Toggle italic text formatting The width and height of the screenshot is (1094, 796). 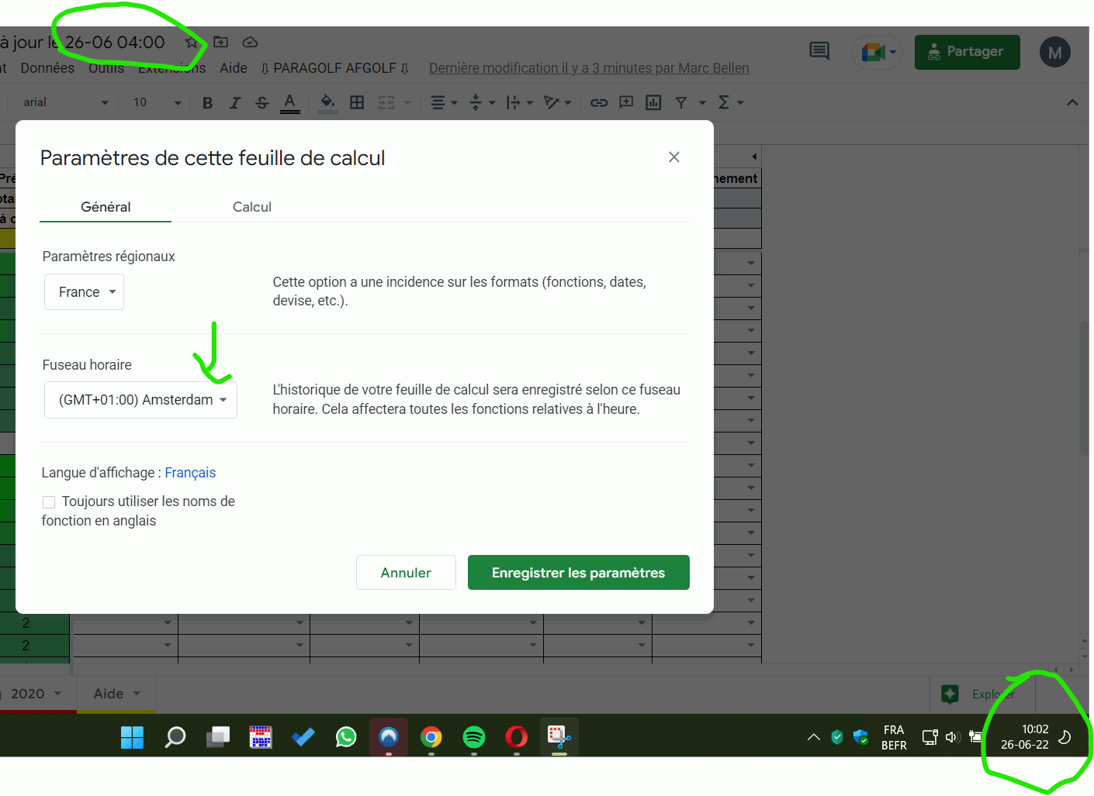click(x=234, y=103)
